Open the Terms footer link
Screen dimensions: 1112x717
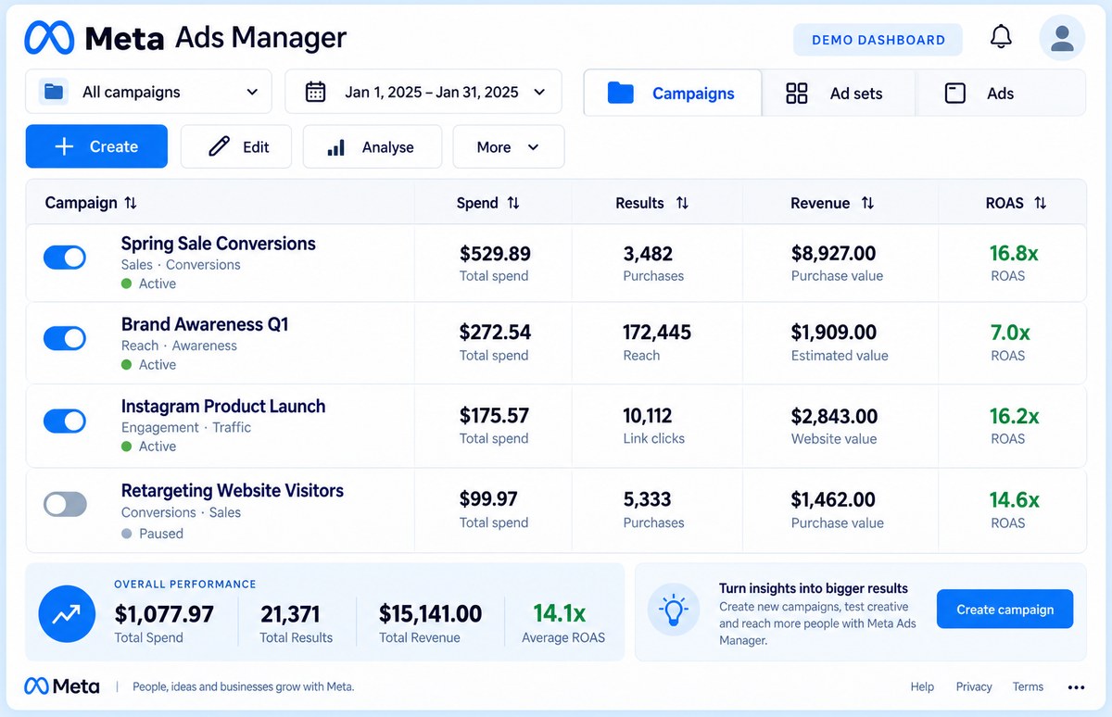(1028, 687)
